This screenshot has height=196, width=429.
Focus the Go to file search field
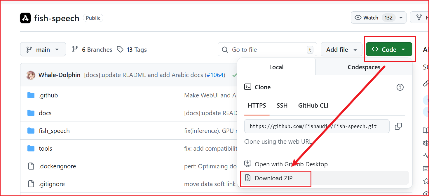(267, 49)
